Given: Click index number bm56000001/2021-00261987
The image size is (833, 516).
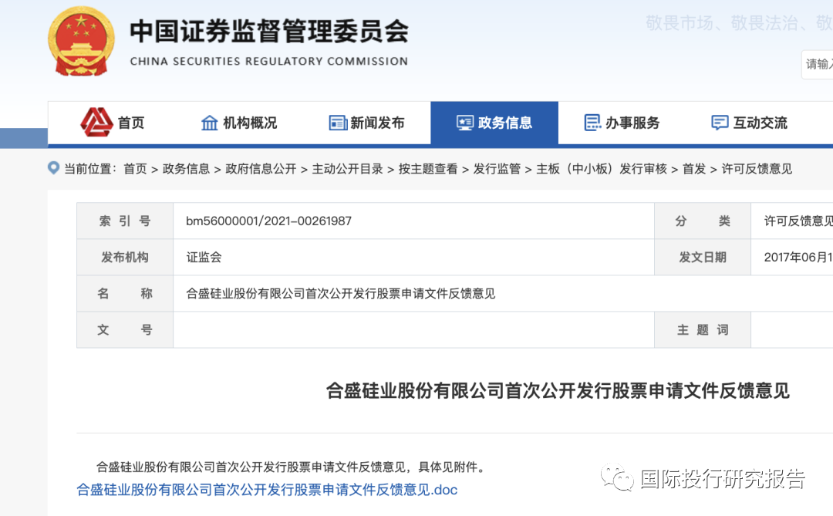Looking at the screenshot, I should [269, 221].
